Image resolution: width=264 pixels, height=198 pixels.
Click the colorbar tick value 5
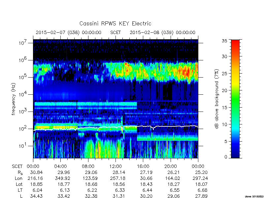pyautogui.click(x=226, y=141)
